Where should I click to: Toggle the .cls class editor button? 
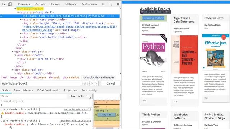[x=81, y=96]
